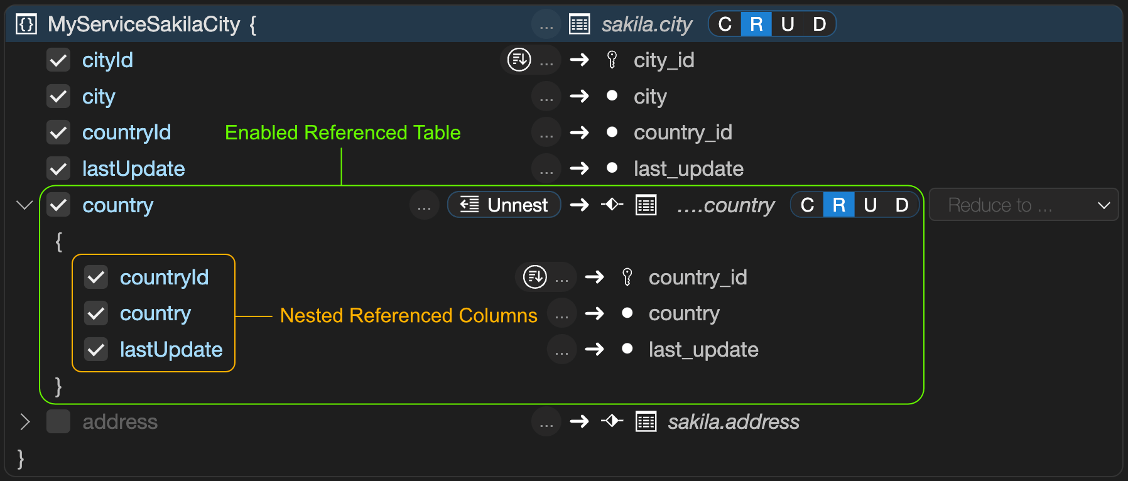Click the sakila.address table name
Screen dimensions: 1128x481
coord(734,421)
